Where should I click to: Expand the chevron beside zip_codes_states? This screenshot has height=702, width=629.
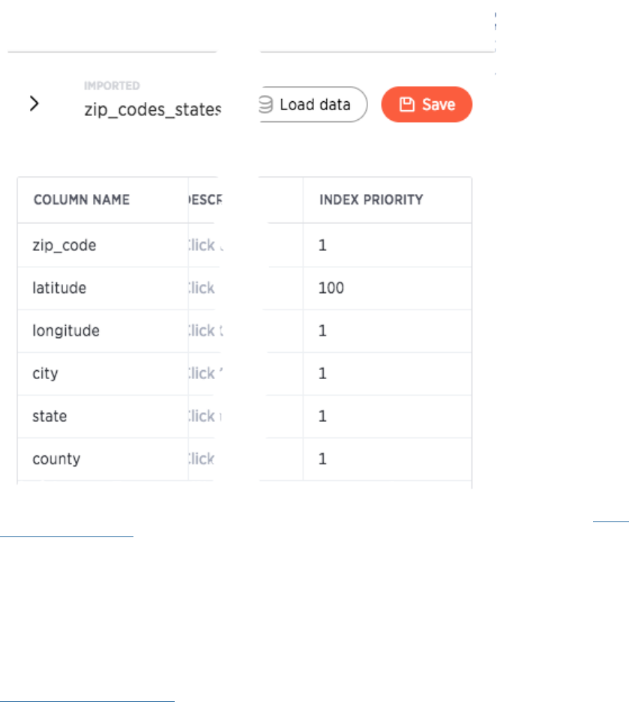coord(34,104)
